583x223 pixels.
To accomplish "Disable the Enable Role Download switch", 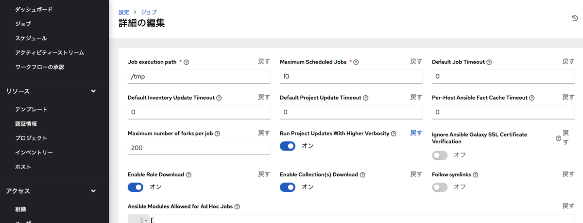I will [x=136, y=187].
